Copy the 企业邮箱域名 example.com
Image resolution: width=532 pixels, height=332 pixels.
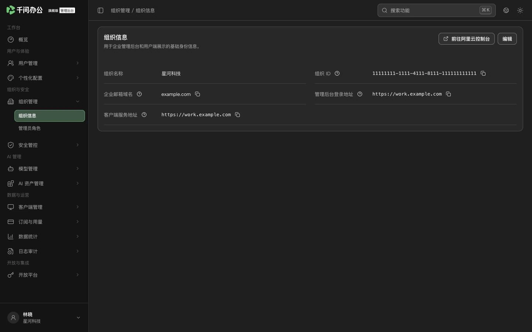click(197, 94)
